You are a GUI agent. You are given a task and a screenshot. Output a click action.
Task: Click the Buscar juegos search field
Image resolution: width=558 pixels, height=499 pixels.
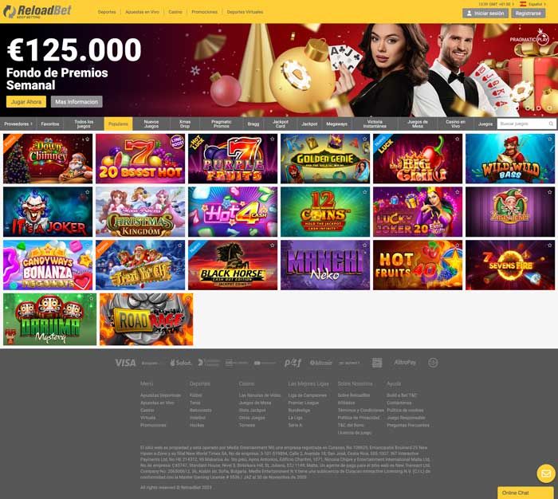(x=522, y=124)
